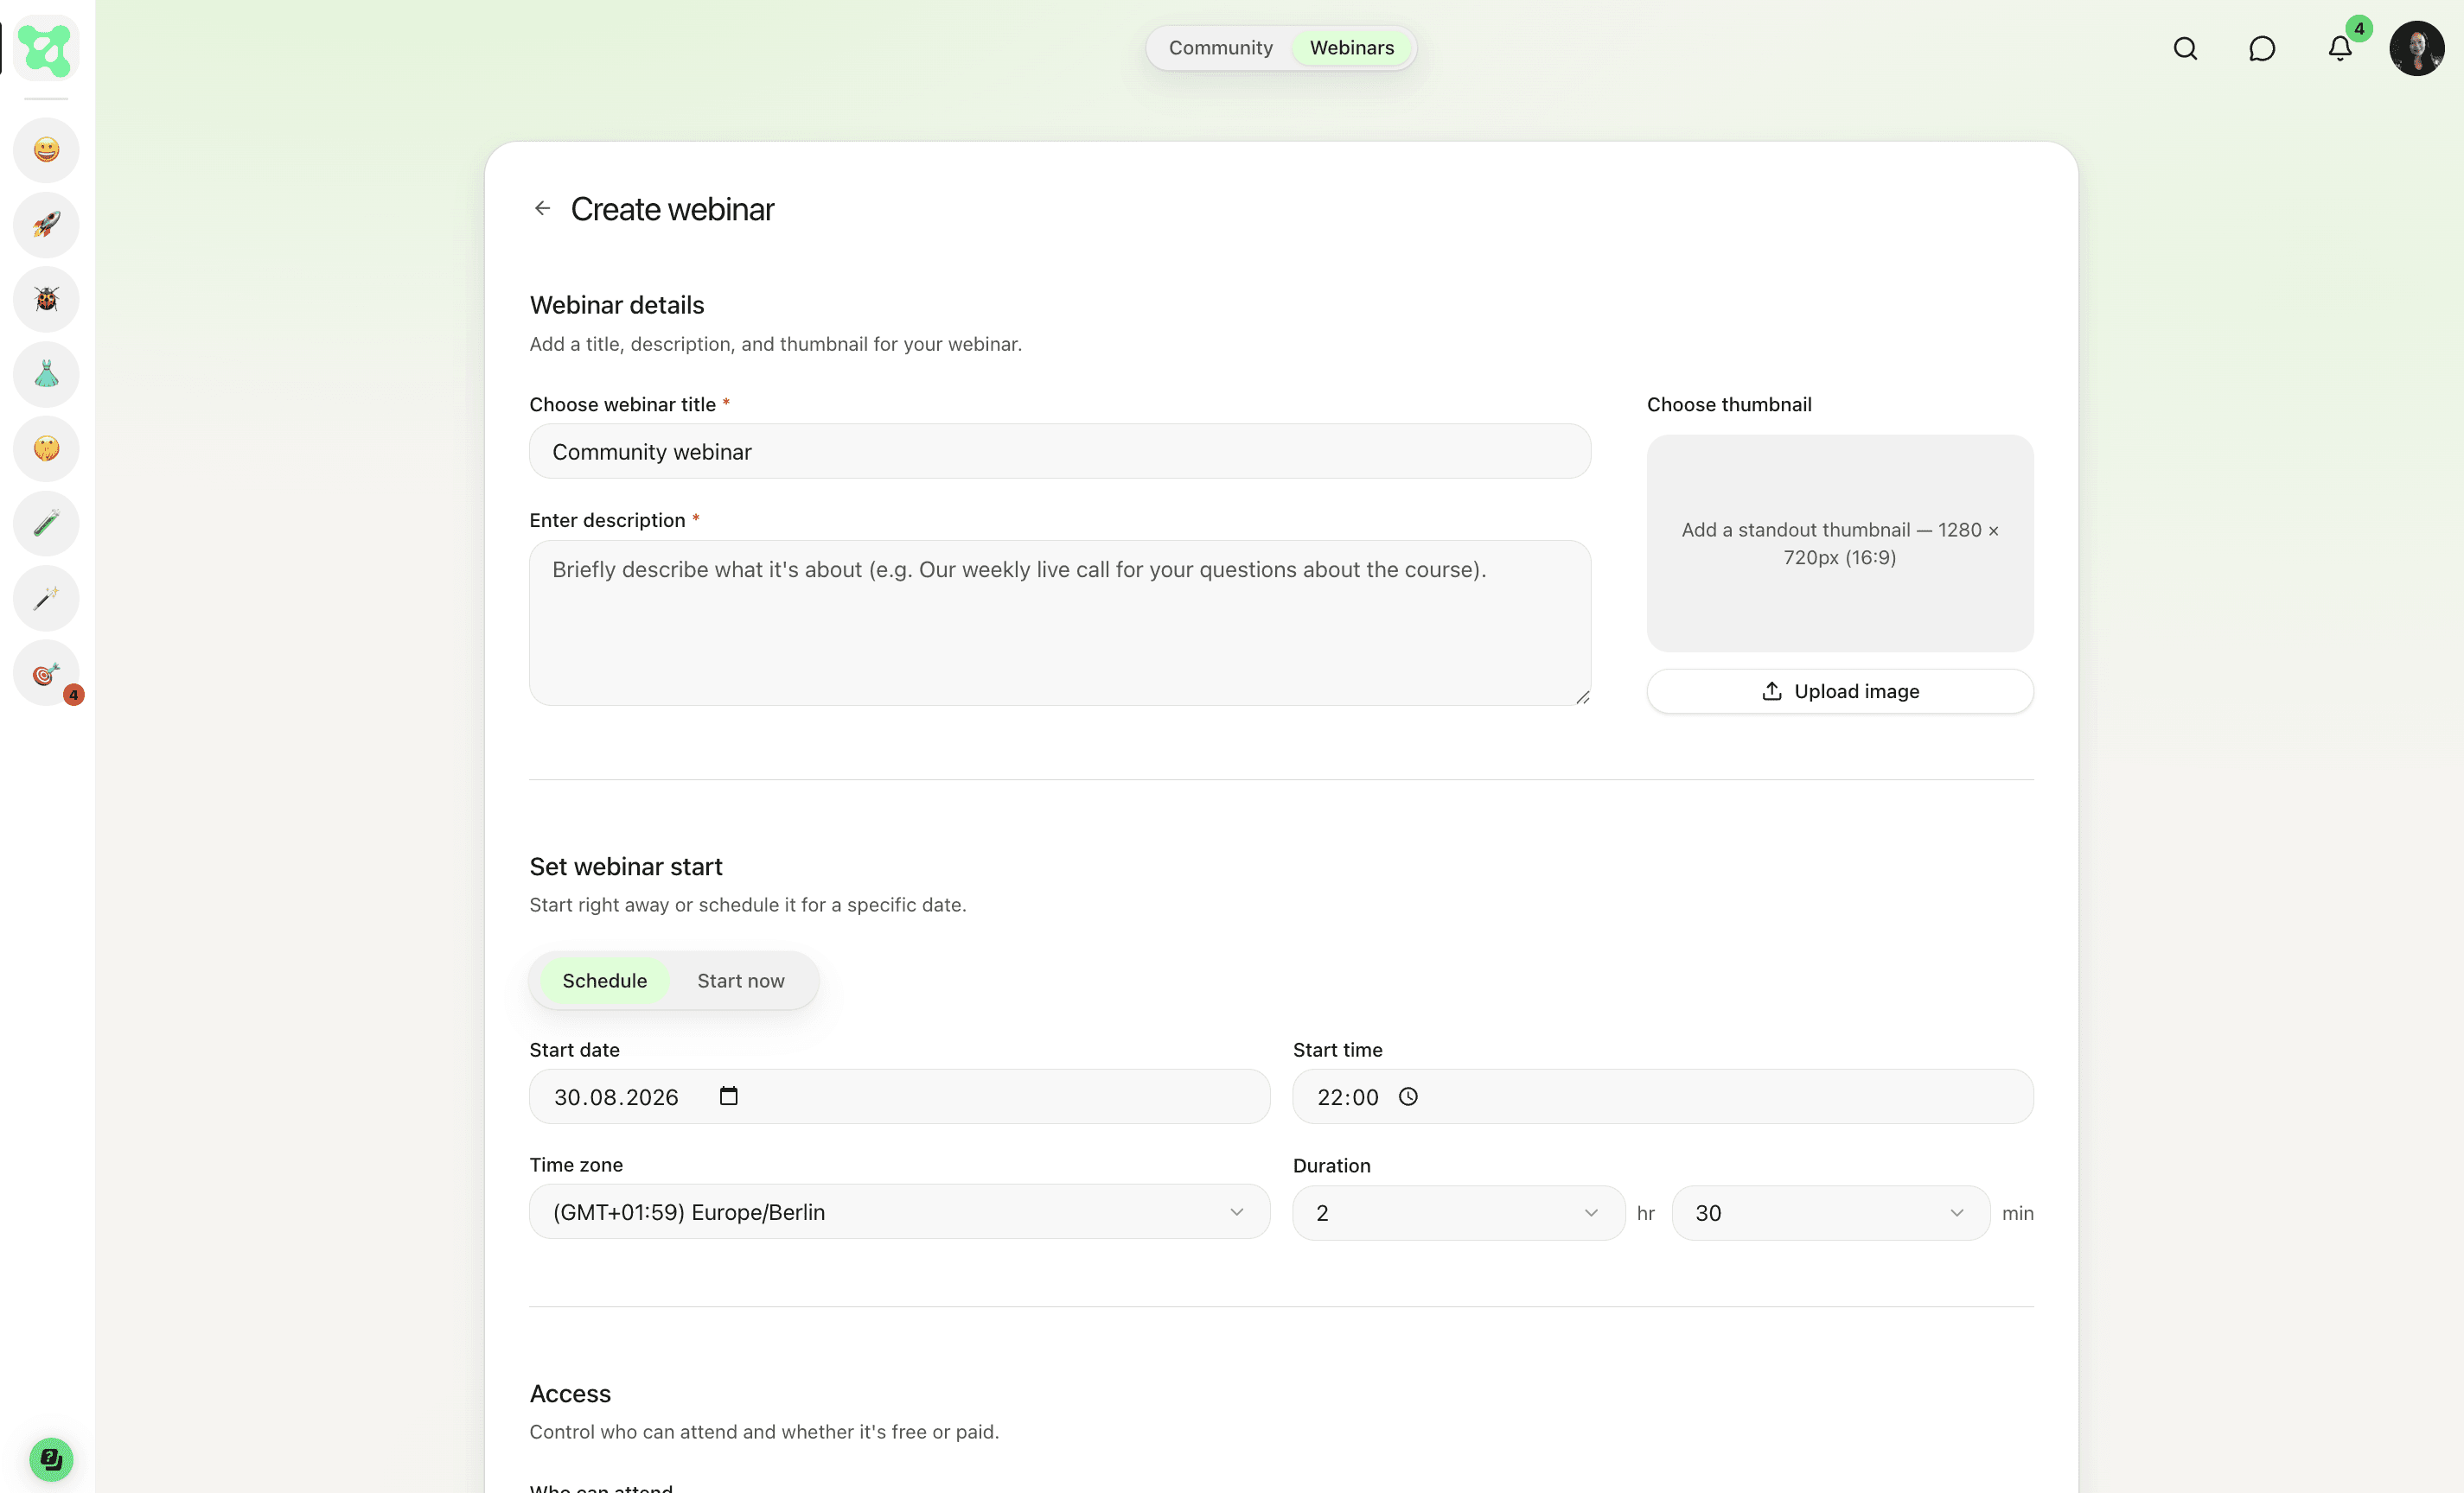The image size is (2464, 1493).
Task: Open the green blob logo home icon
Action: (46, 48)
